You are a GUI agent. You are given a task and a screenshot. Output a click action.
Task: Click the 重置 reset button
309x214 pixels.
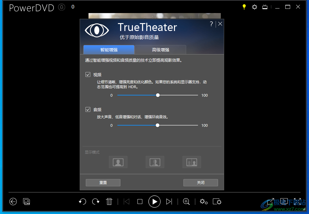pyautogui.click(x=103, y=183)
